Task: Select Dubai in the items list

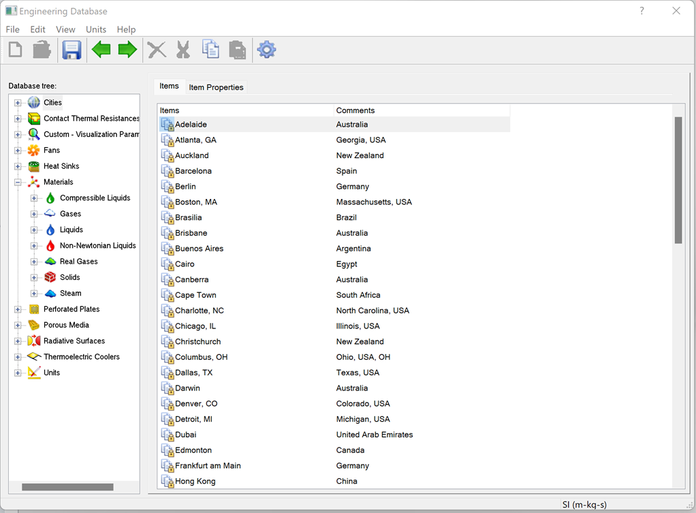Action: 334,435
